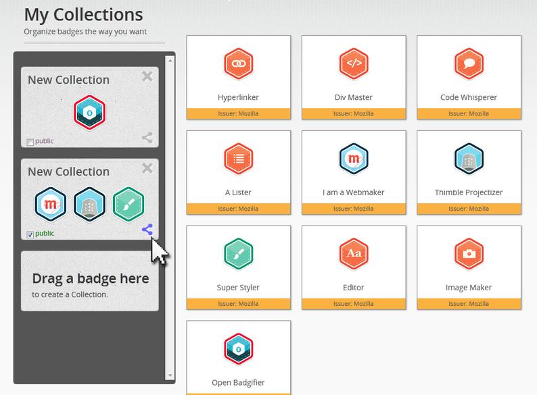Share the second public collection
Viewport: 537px width, 395px height.
(x=147, y=230)
